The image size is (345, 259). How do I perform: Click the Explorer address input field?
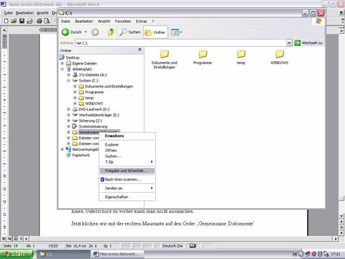[x=183, y=43]
